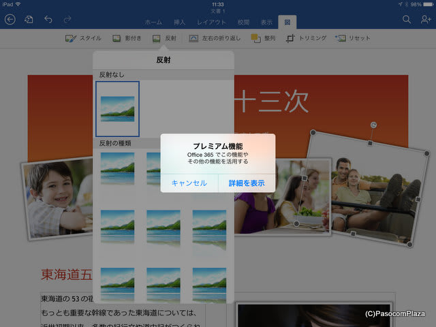This screenshot has width=436, height=327.
Task: Open 左右の折り返し text wrapping
Action: pos(215,38)
